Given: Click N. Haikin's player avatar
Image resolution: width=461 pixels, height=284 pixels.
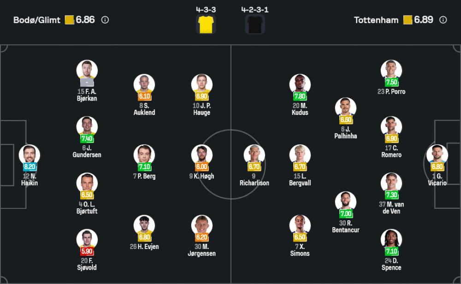Looking at the screenshot, I should pyautogui.click(x=30, y=155).
